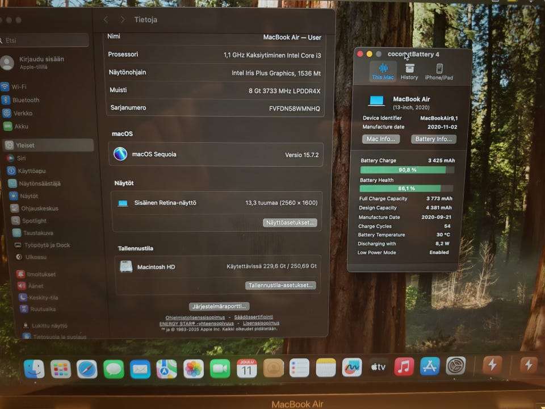
Task: Switch to This Mac tab in coconutBattery
Action: (x=383, y=72)
